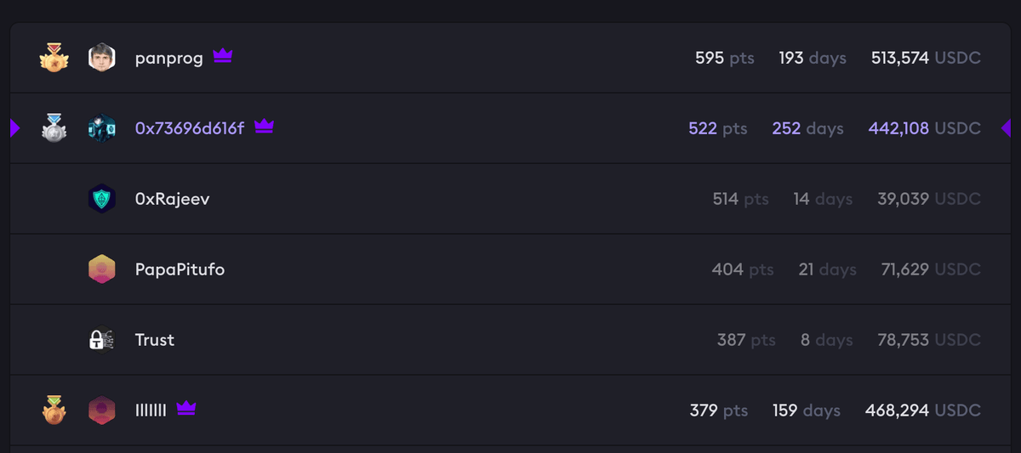The width and height of the screenshot is (1021, 453).
Task: Open 0xRajeev's profile name
Action: click(x=172, y=199)
